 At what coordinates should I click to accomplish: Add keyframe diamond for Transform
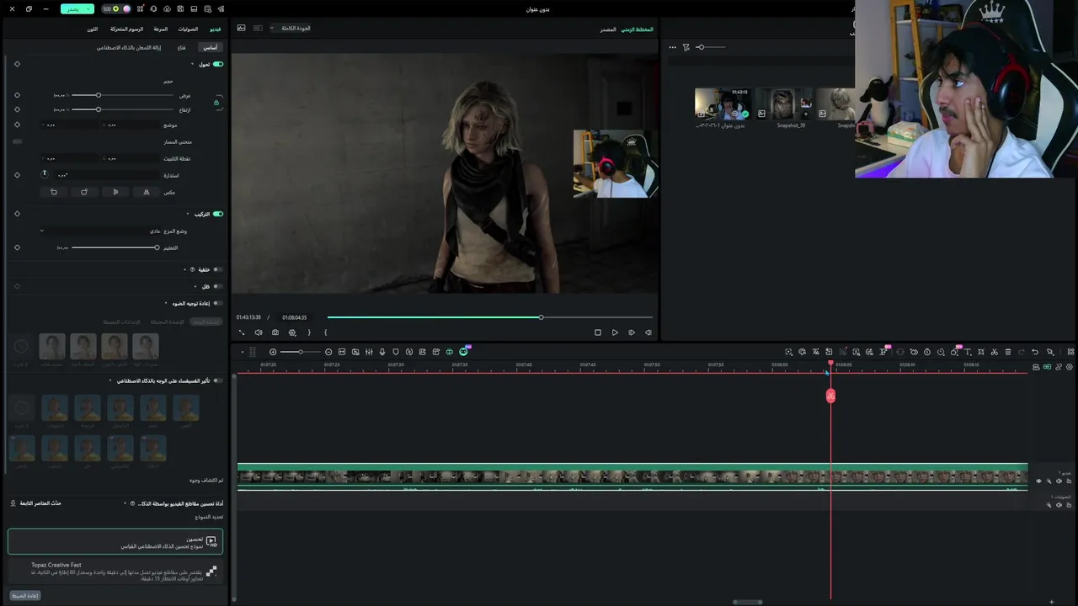pyautogui.click(x=17, y=64)
